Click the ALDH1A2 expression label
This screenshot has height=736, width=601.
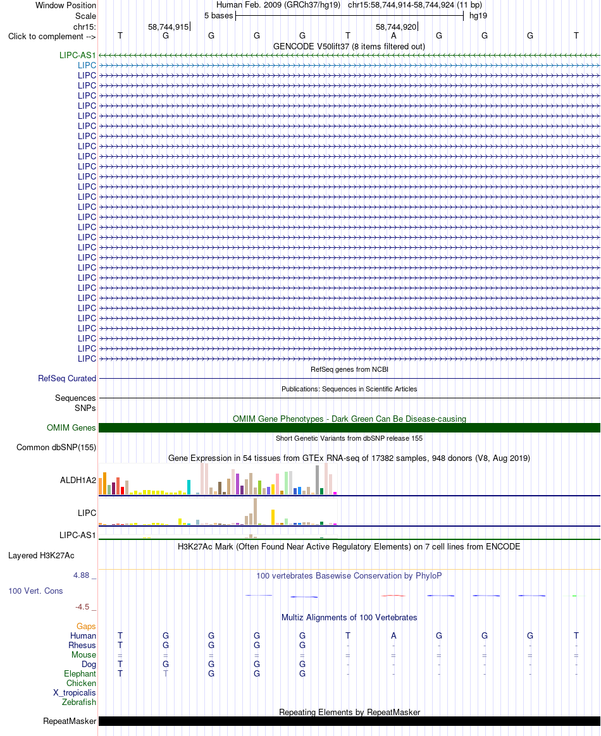point(78,480)
